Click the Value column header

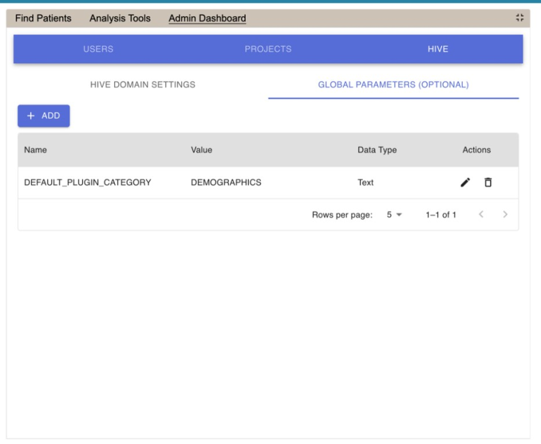click(201, 150)
